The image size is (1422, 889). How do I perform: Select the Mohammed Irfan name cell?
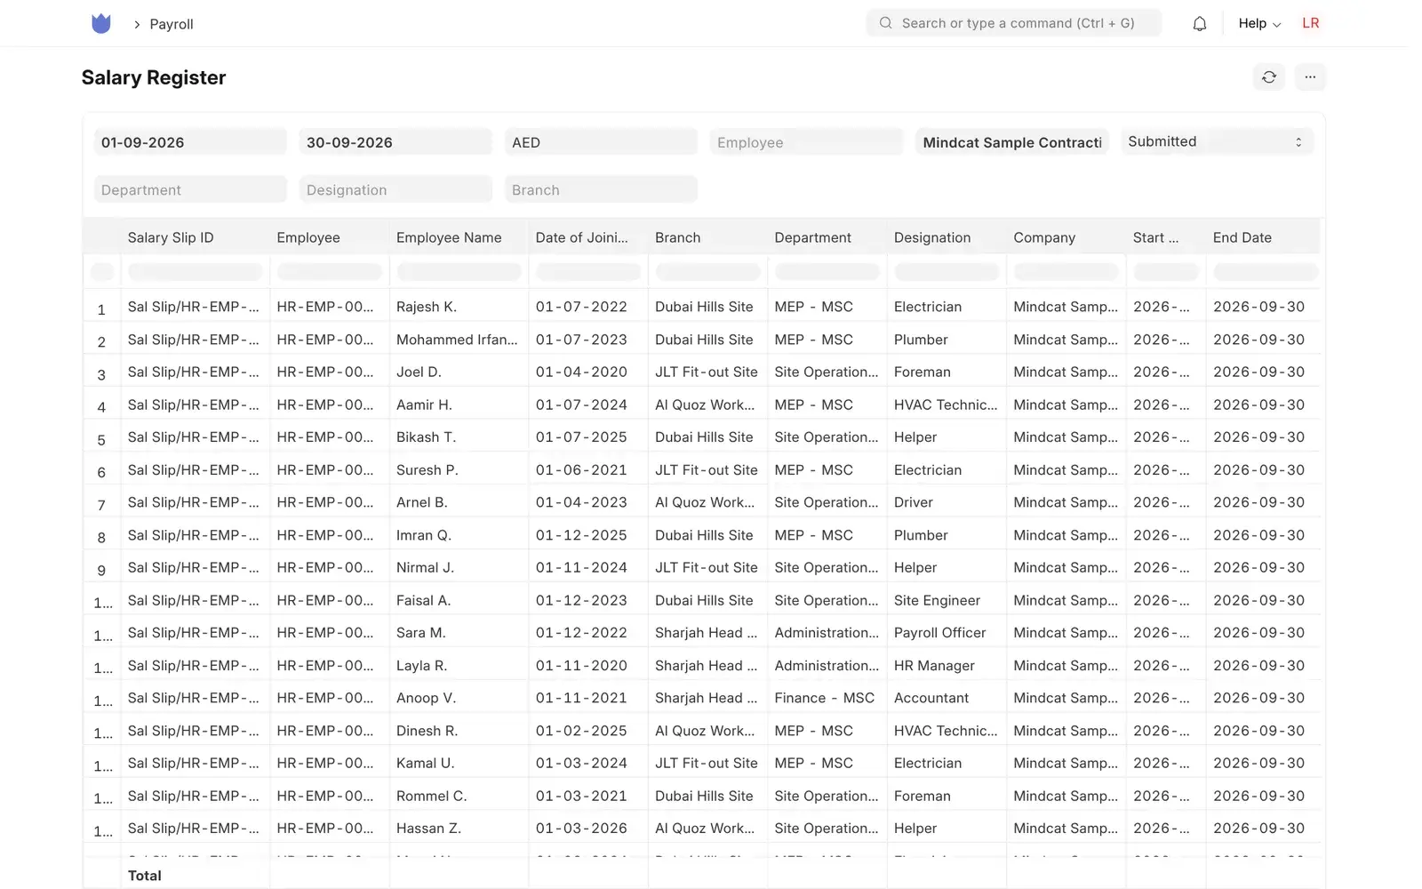[x=459, y=340]
